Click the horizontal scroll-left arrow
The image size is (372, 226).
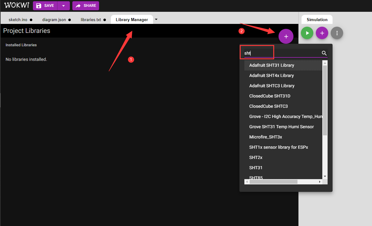(247, 182)
